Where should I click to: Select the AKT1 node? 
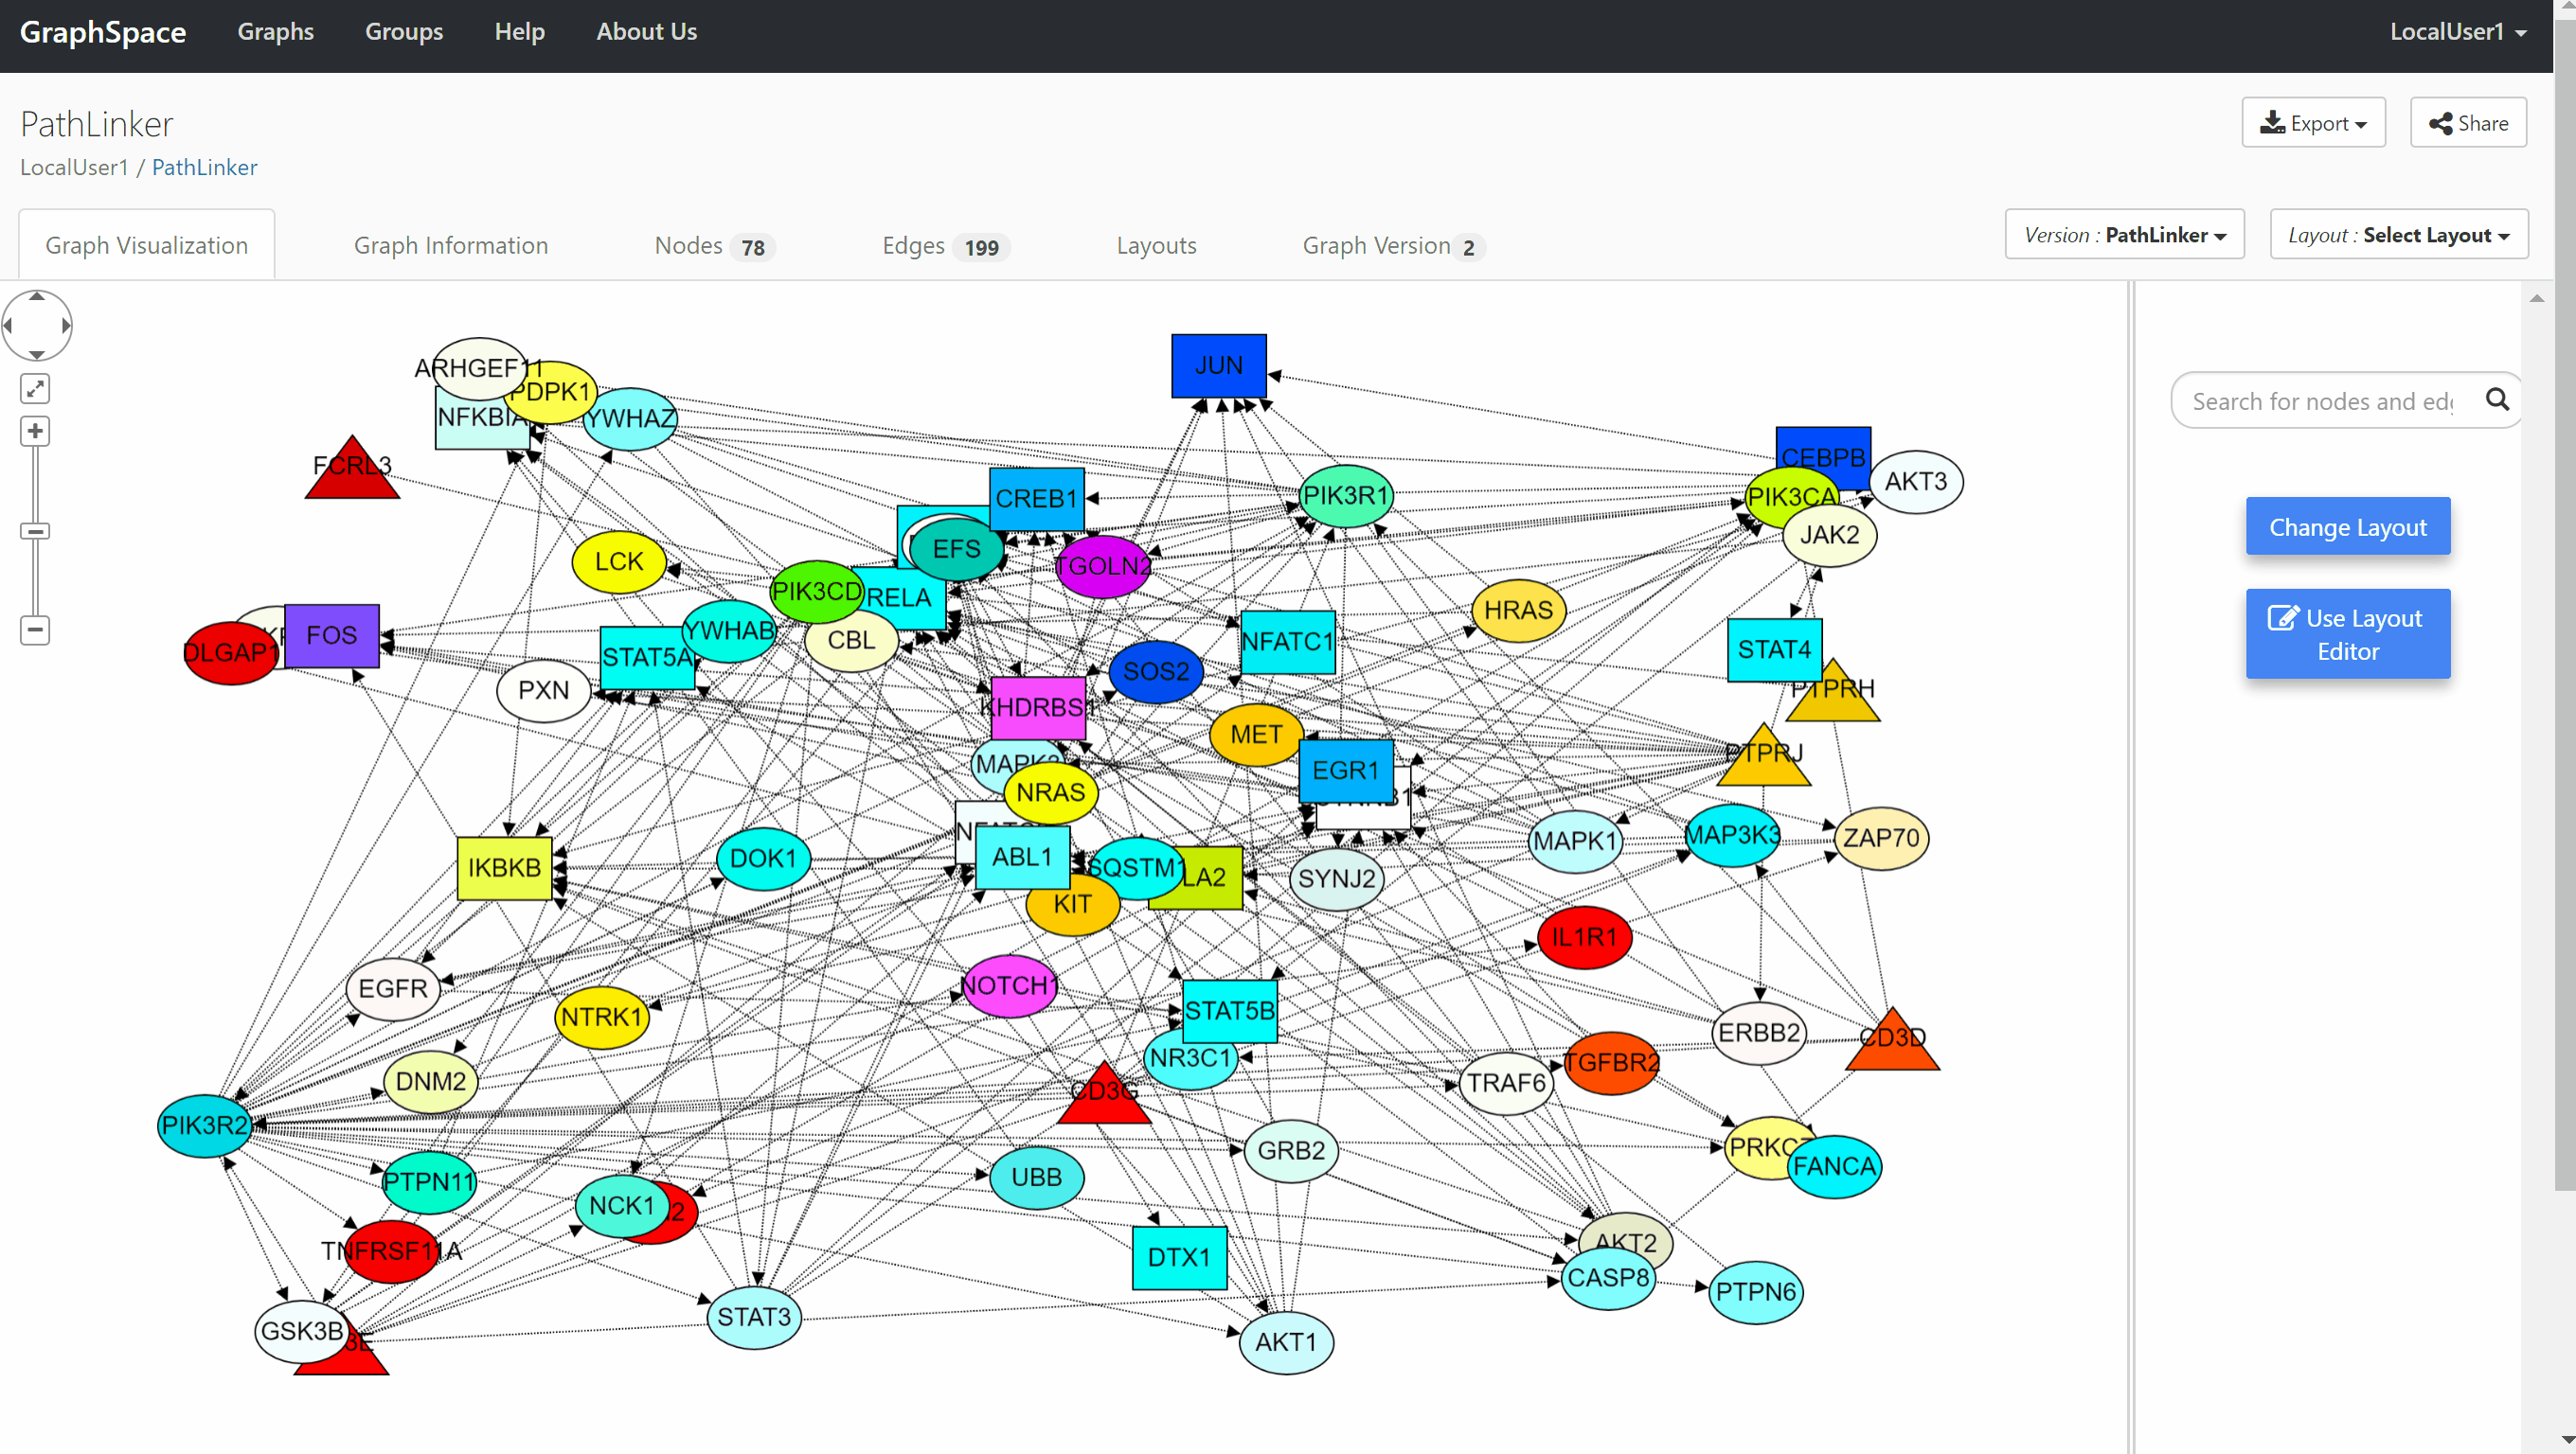[x=1285, y=1342]
